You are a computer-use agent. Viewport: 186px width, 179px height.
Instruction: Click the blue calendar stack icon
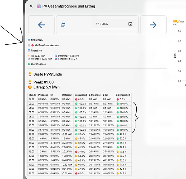click(63, 25)
